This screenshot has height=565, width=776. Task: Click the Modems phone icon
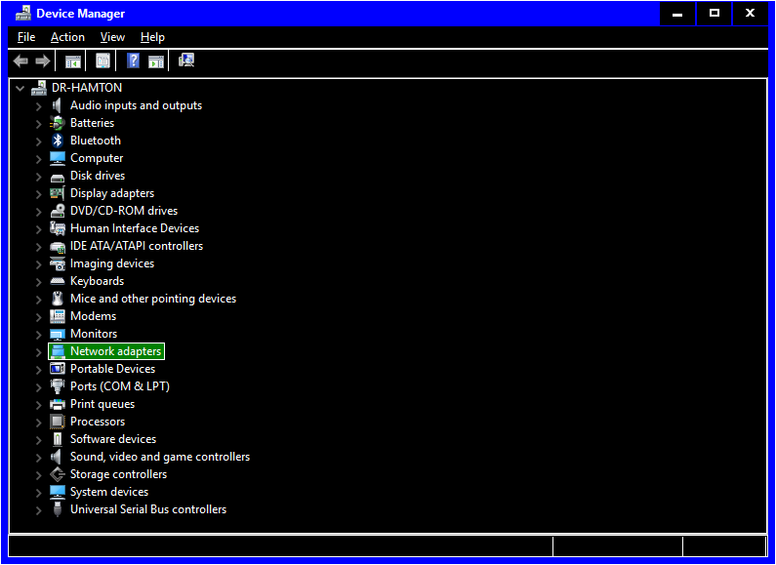[58, 316]
